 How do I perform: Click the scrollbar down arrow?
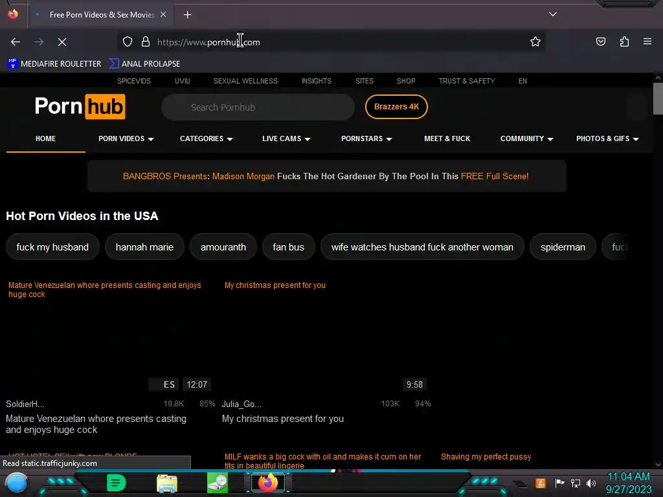point(658,464)
